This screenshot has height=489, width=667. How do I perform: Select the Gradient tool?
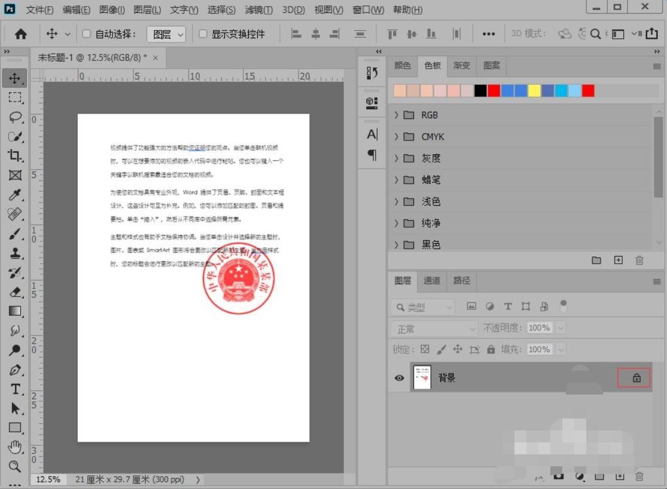tap(16, 311)
